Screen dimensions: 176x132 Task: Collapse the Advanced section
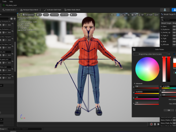[x=138, y=84]
